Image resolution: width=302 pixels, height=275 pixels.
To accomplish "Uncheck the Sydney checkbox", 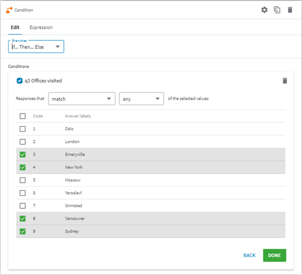I will coord(22,231).
